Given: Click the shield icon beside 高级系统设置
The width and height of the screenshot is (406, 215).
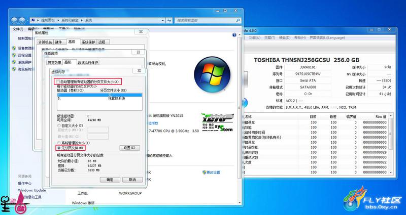Looking at the screenshot, I should tap(14, 69).
